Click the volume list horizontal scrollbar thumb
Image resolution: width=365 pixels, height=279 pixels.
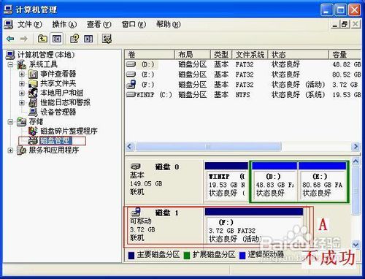click(x=208, y=146)
